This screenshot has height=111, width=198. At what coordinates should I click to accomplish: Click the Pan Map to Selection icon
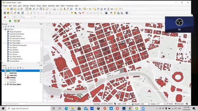point(30,9)
